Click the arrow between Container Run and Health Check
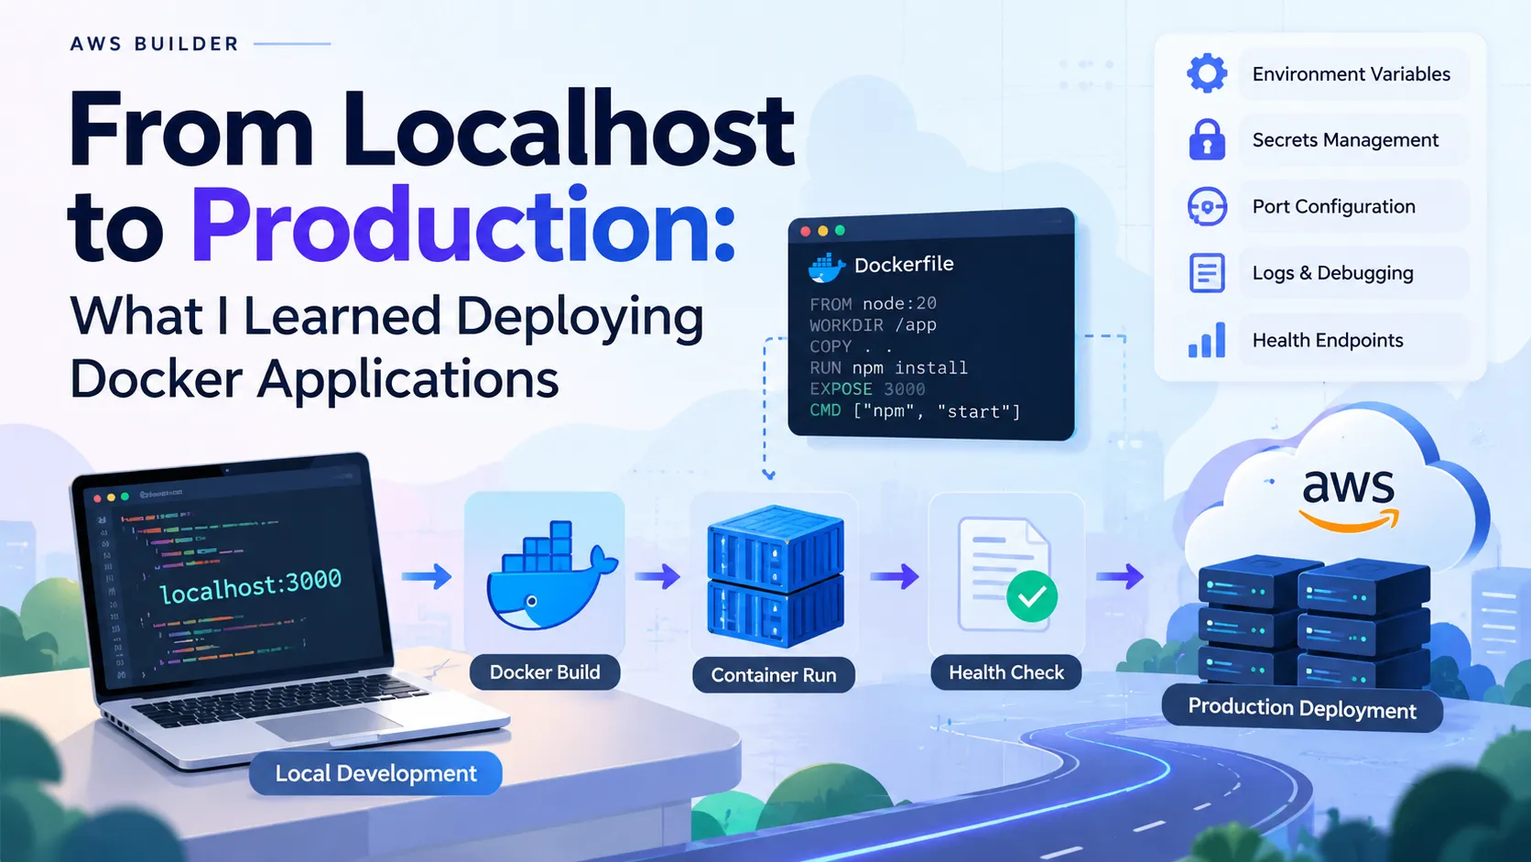 click(x=894, y=576)
